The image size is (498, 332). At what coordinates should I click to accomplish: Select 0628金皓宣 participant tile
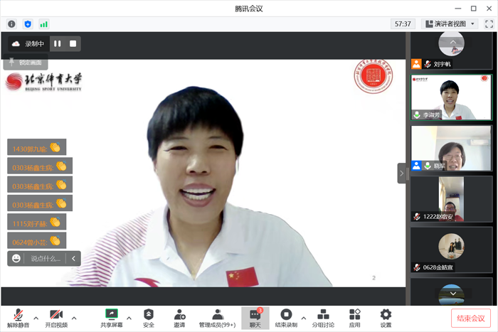click(x=451, y=250)
